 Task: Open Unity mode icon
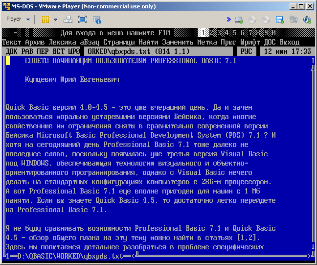pos(97,20)
